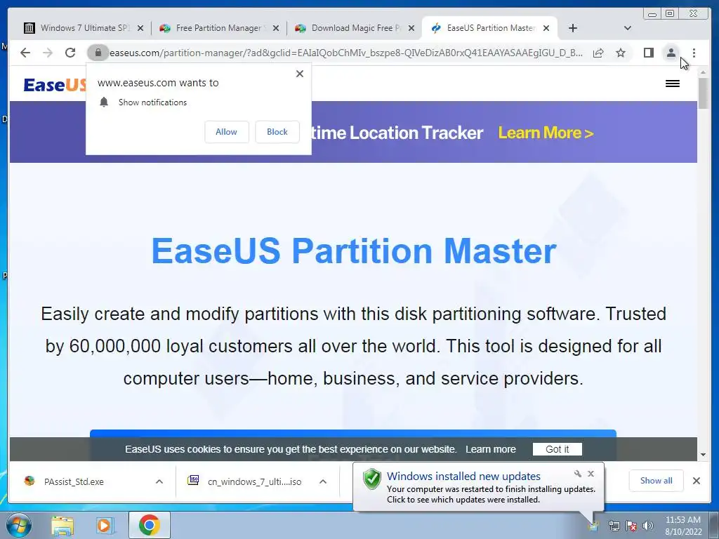Switch to Free Partition Manager tab
This screenshot has width=719, height=539.
218,28
